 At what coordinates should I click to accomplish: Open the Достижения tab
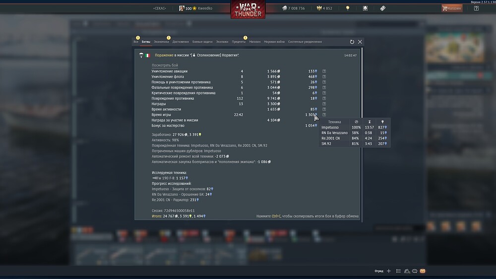(181, 42)
